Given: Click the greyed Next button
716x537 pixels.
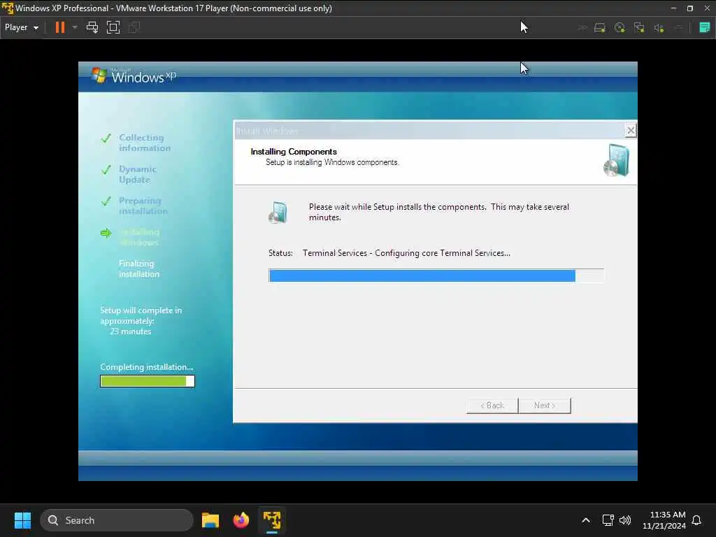Looking at the screenshot, I should click(545, 406).
